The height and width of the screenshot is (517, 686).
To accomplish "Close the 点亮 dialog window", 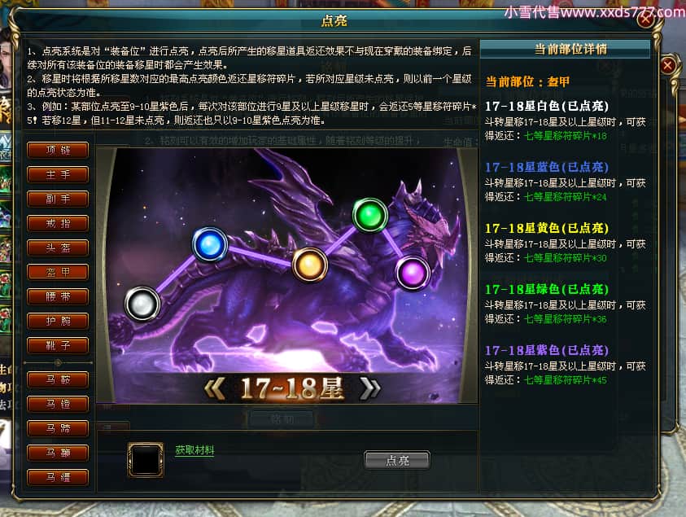I will point(646,20).
